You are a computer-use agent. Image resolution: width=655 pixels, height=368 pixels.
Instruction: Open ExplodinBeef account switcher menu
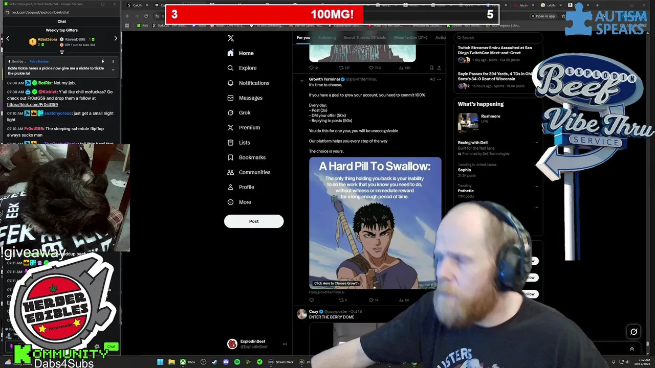257,344
